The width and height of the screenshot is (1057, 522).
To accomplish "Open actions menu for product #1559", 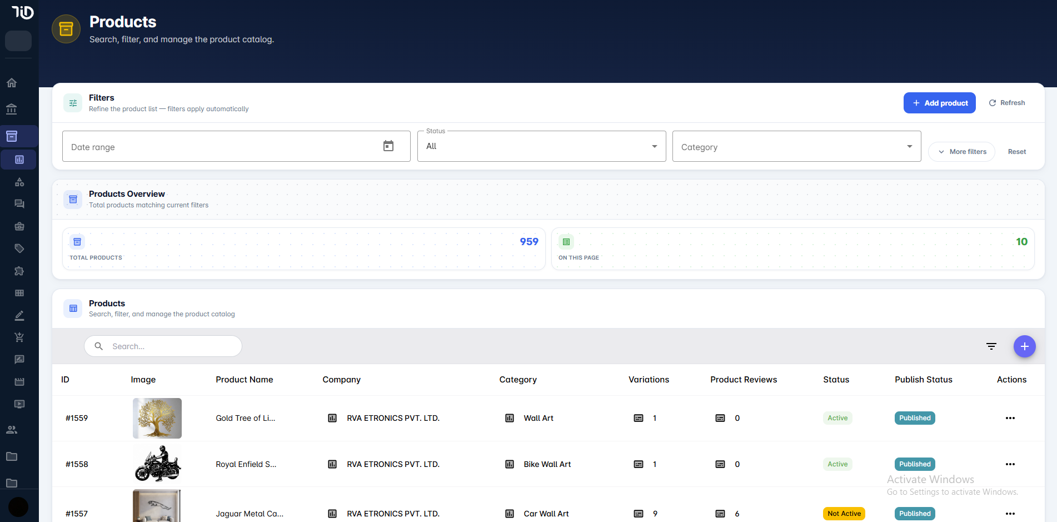I will 1010,418.
